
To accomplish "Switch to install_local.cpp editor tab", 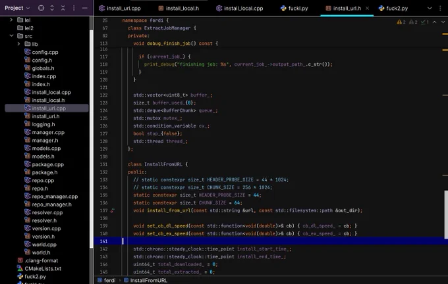I will coord(239,9).
